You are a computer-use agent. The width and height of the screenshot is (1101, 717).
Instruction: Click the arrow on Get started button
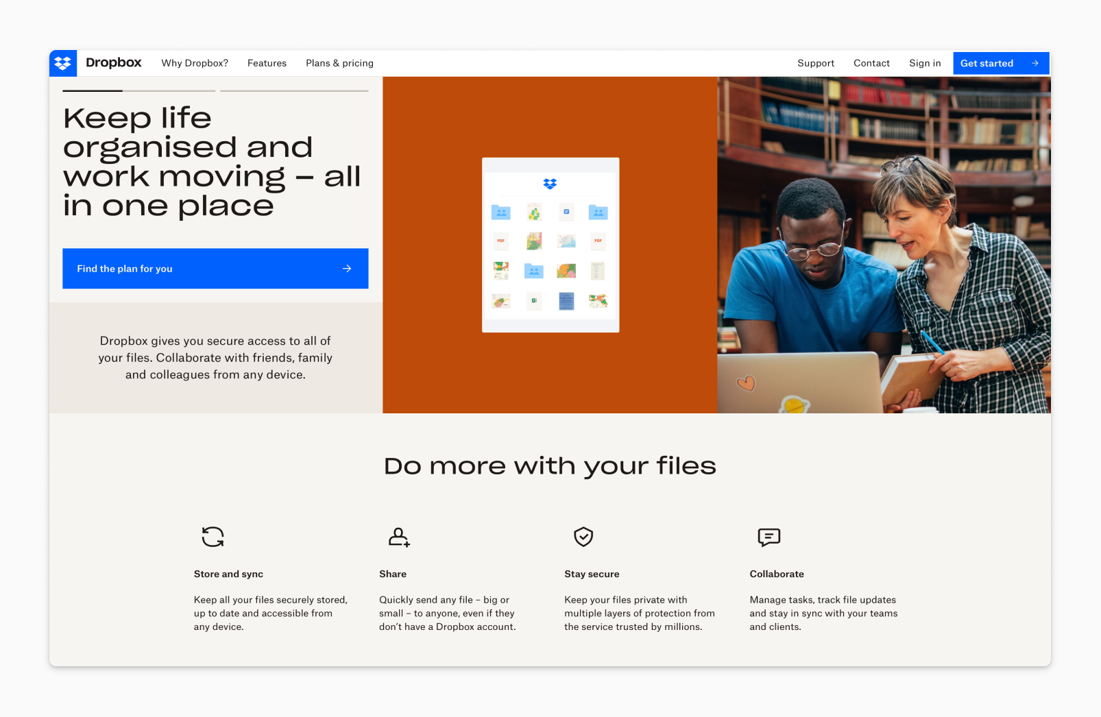1035,63
